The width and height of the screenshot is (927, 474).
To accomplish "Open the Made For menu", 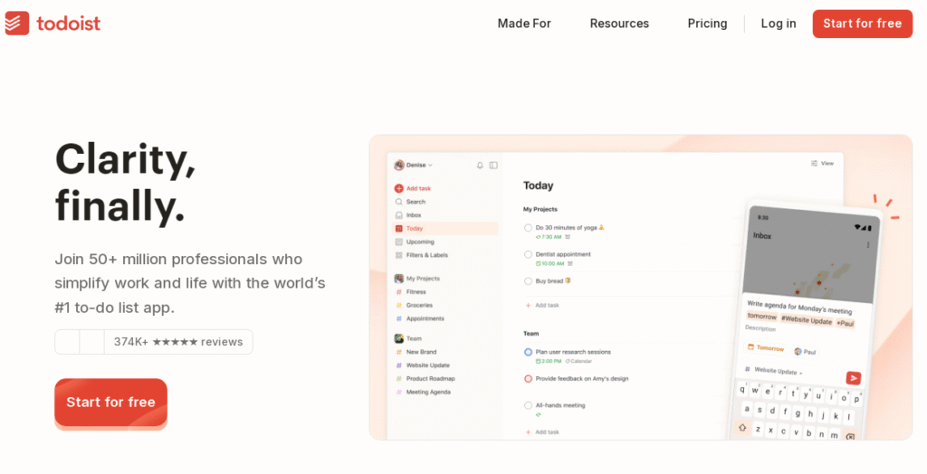I will click(x=524, y=24).
